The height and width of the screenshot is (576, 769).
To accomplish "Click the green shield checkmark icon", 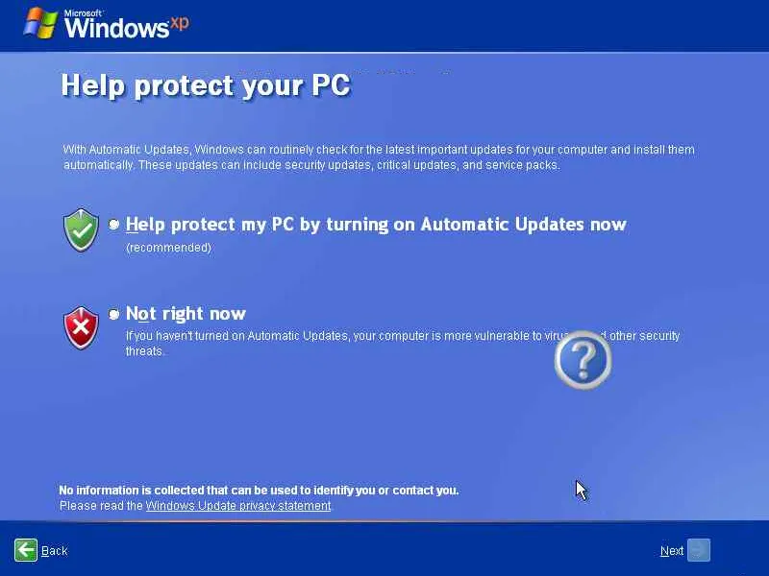I will (81, 230).
